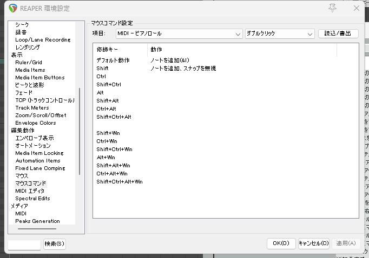Select the メディア category in the tree
The image size is (369, 258).
point(19,206)
